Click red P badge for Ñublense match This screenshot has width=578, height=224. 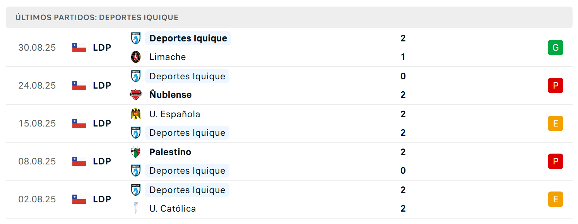[556, 85]
